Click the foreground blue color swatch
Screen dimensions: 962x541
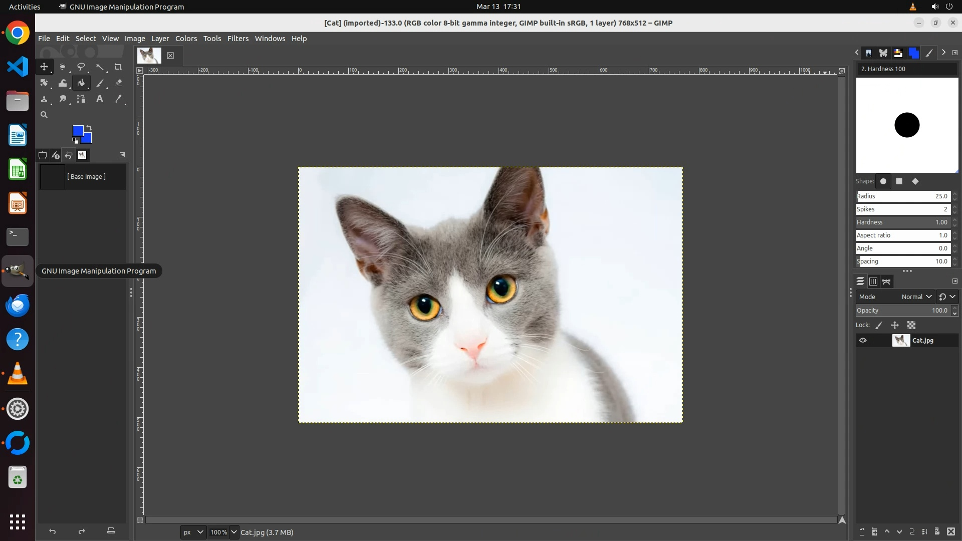click(78, 131)
